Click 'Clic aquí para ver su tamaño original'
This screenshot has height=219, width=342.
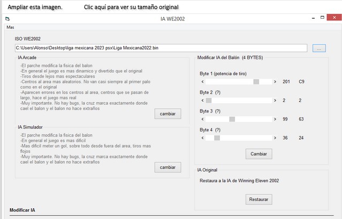131,7
